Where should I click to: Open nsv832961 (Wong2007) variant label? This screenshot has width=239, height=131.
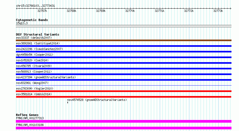[32, 83]
